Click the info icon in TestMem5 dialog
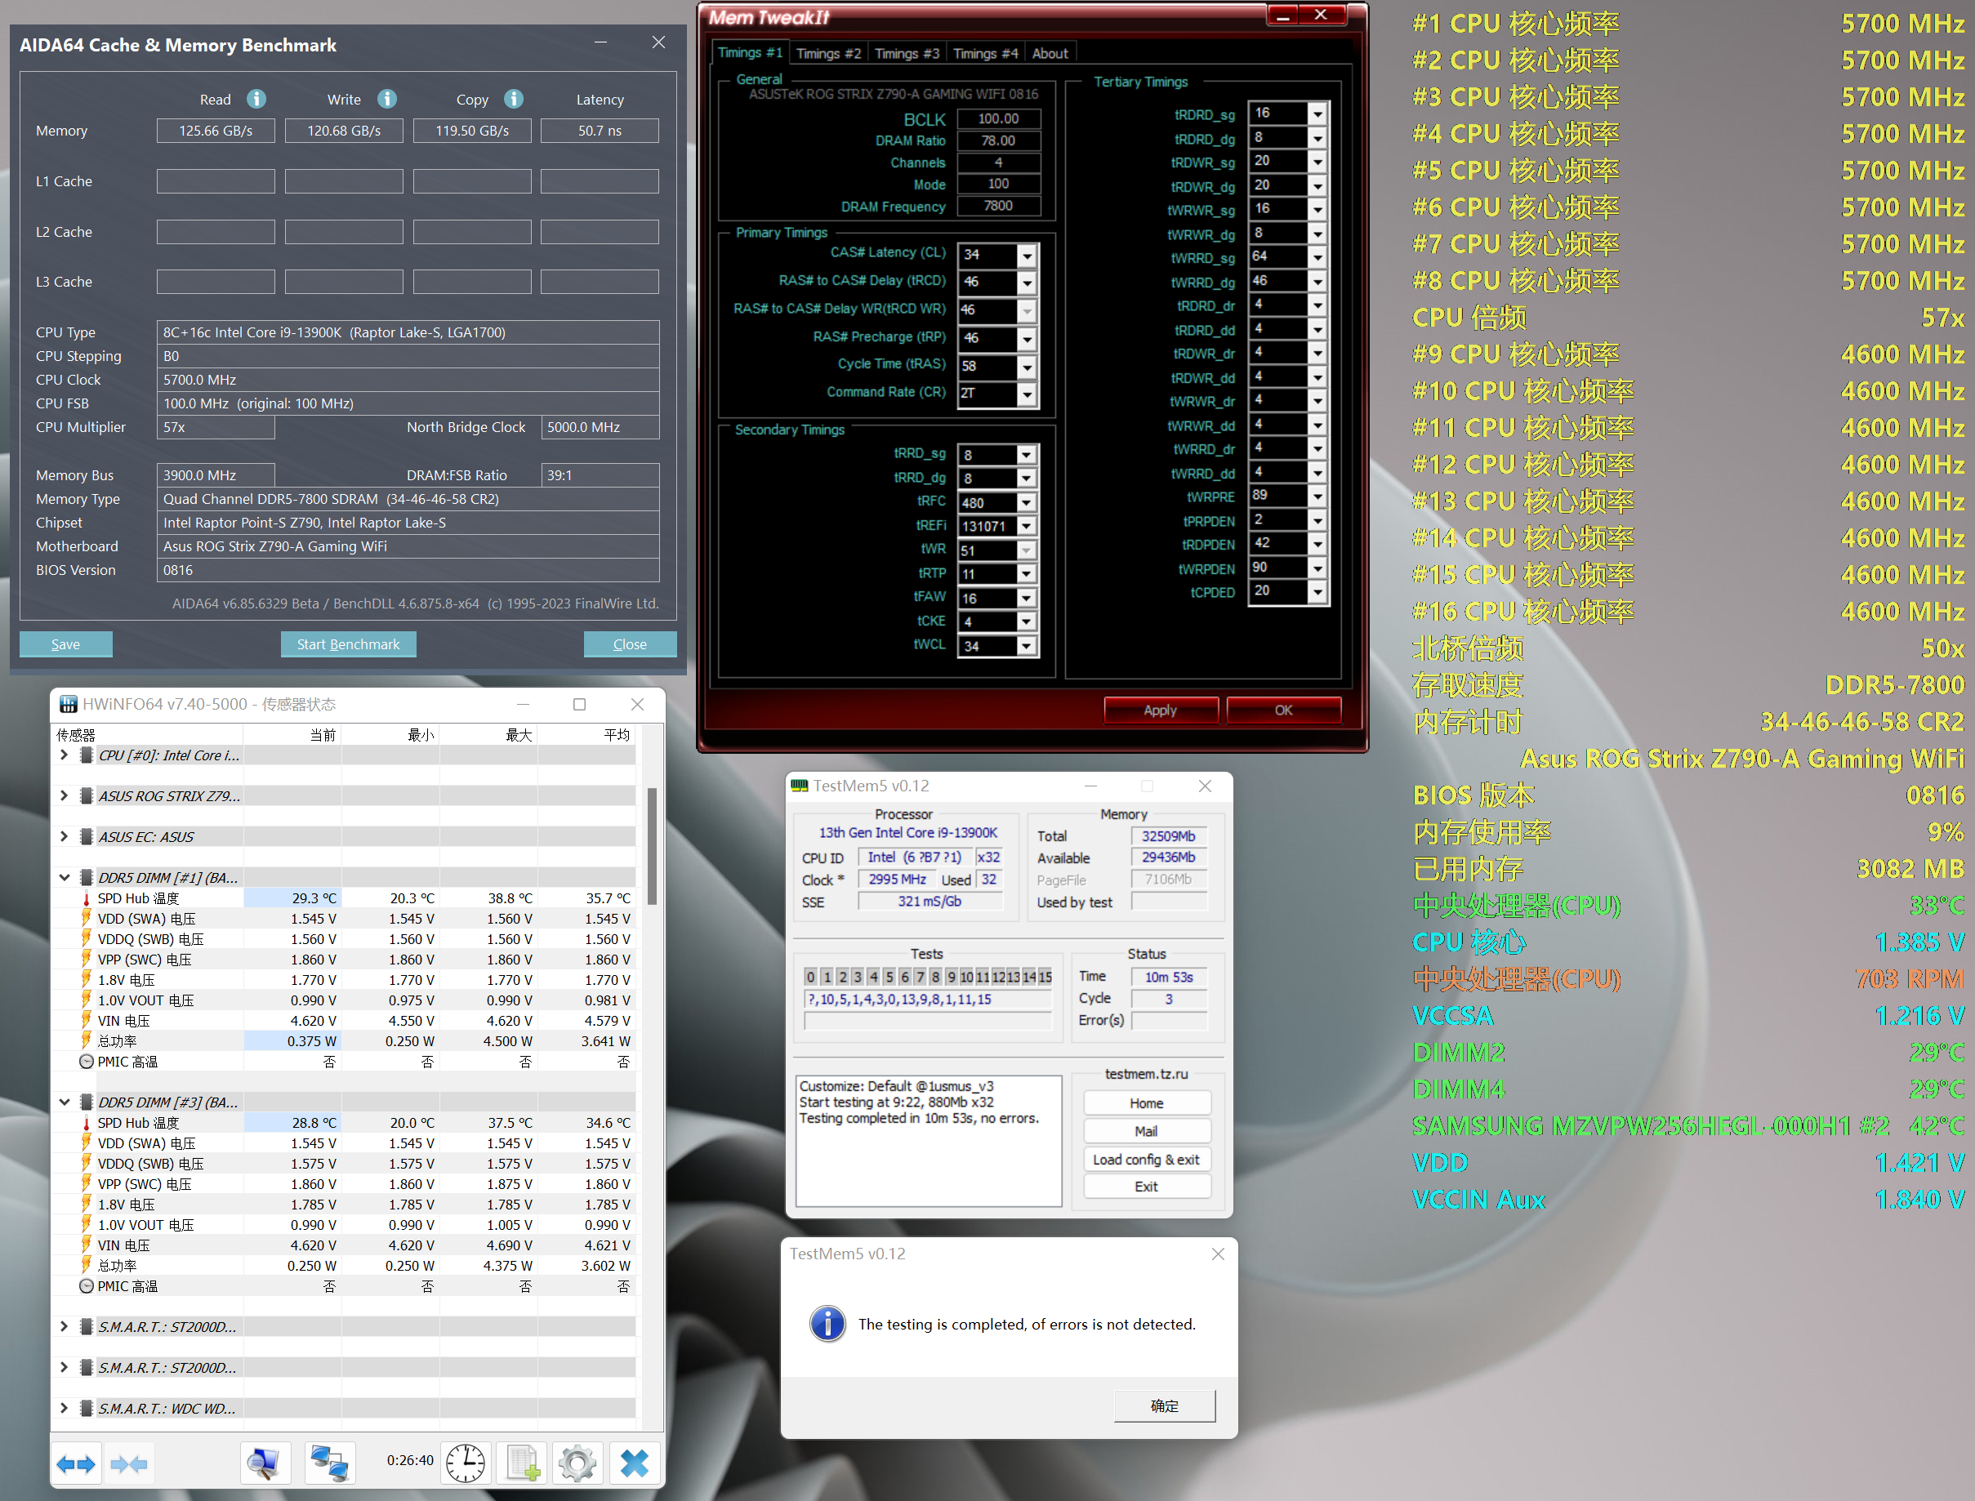The width and height of the screenshot is (1975, 1501). click(x=827, y=1323)
